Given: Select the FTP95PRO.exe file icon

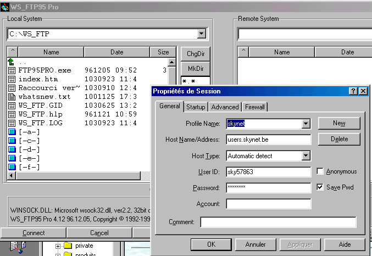Looking at the screenshot, I should (12, 70).
